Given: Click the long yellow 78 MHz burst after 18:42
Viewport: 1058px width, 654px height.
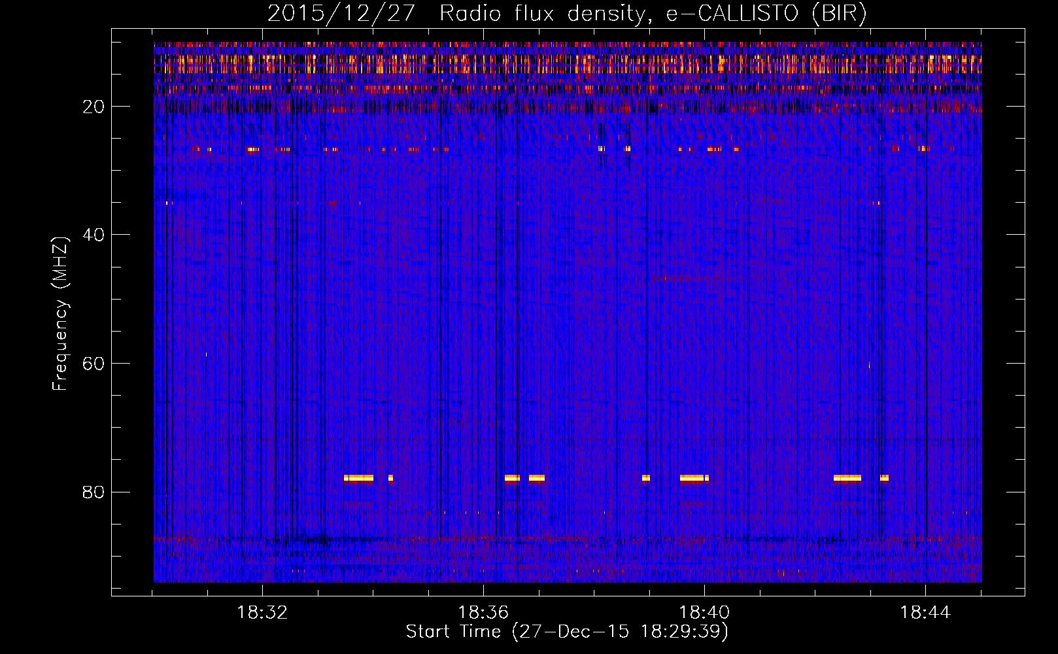Looking at the screenshot, I should (847, 478).
